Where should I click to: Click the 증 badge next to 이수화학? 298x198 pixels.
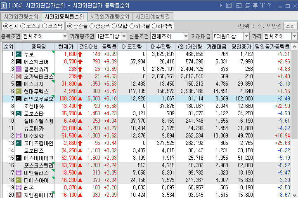[x=19, y=136]
